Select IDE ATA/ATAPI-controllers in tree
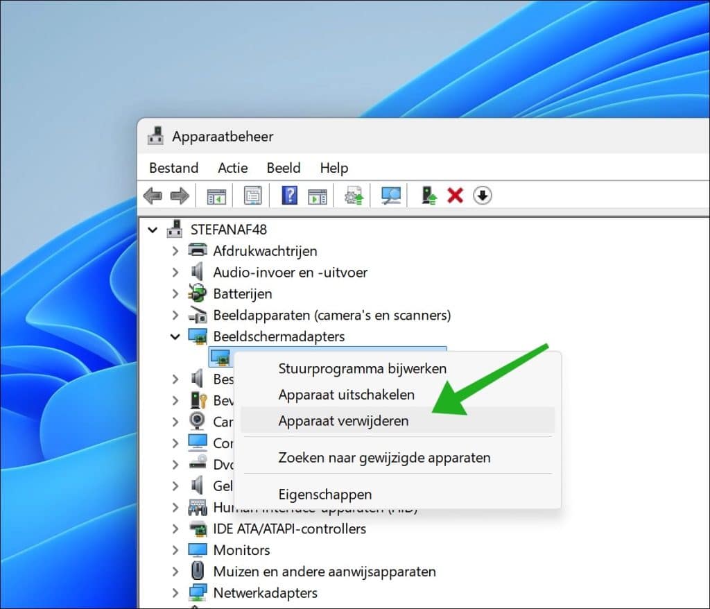Viewport: 710px width, 609px height. (289, 529)
